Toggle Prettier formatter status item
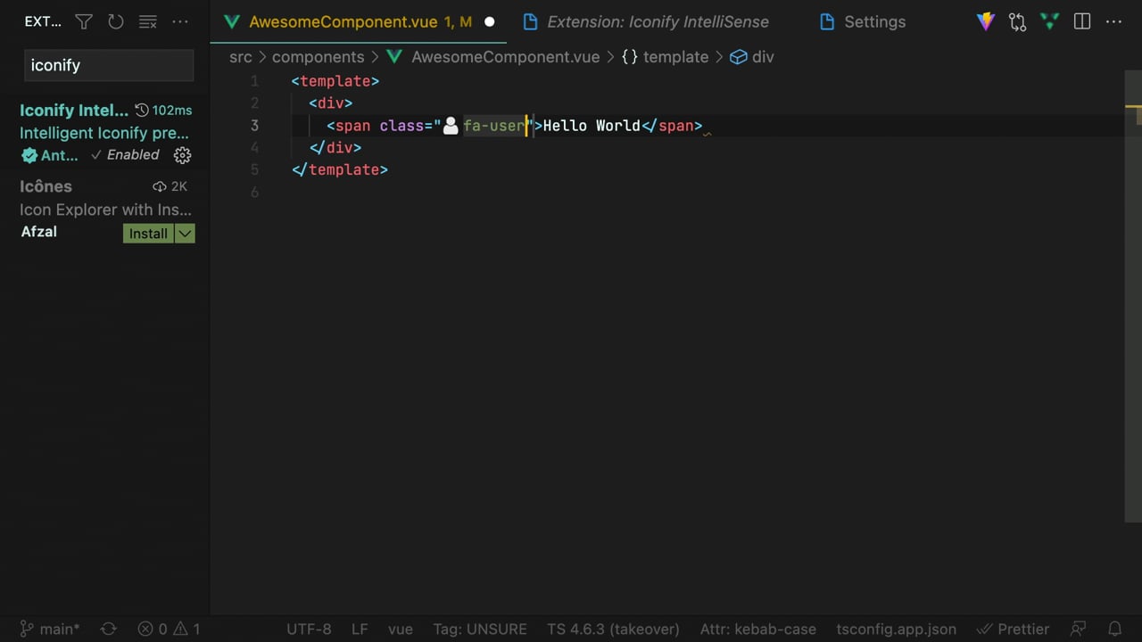The width and height of the screenshot is (1142, 642). [1014, 629]
